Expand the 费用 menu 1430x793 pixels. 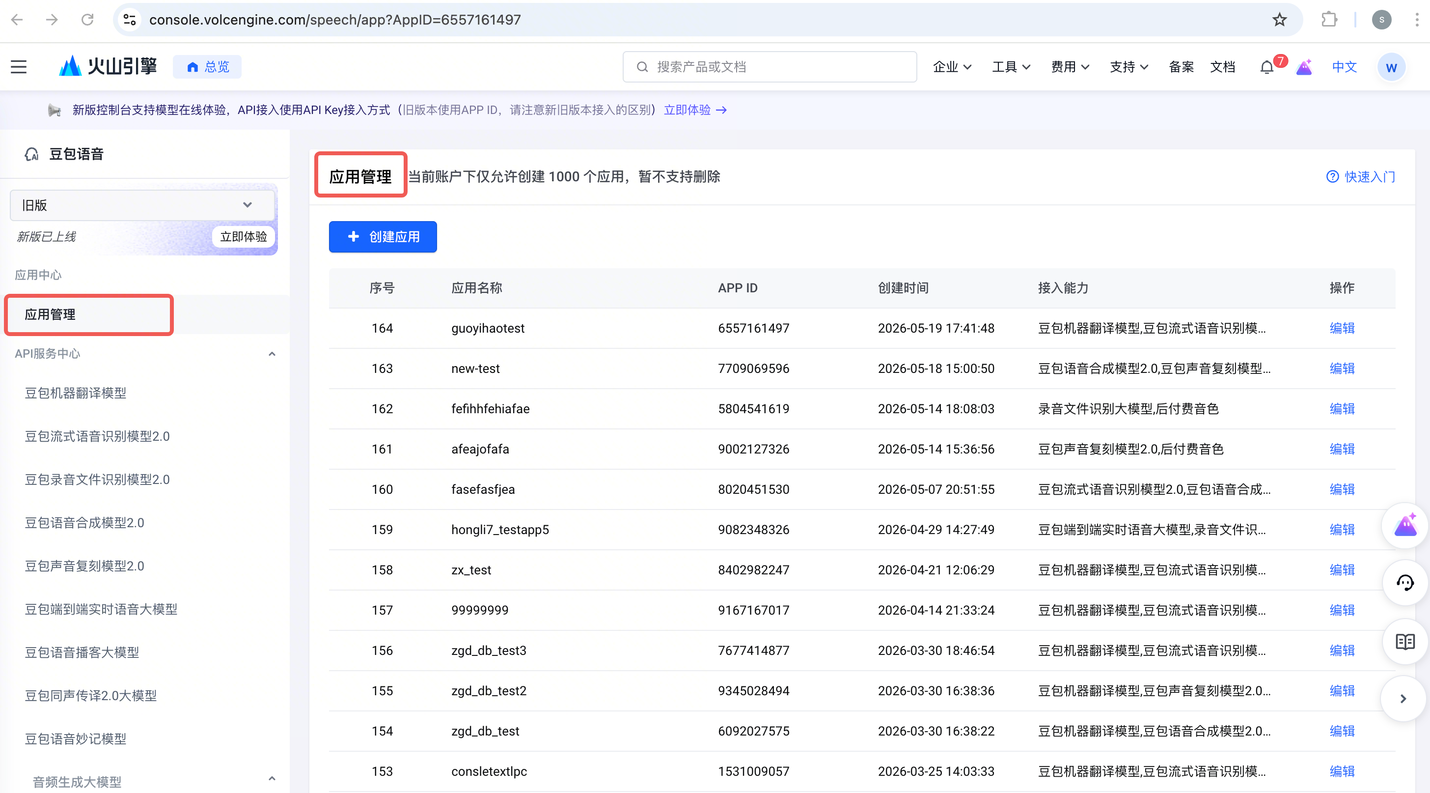coord(1070,67)
